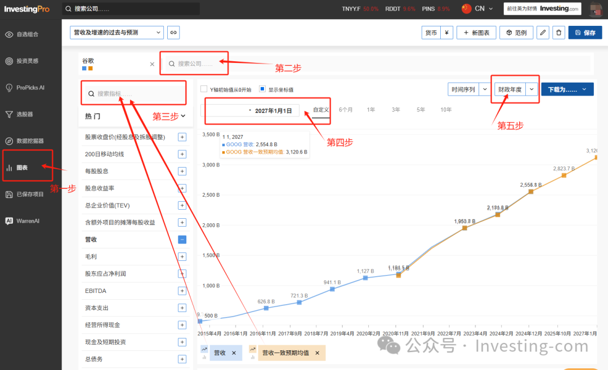Add 总企业价值(TEV) indicator to the chart
Screen dimensions: 608x370
pyautogui.click(x=182, y=205)
